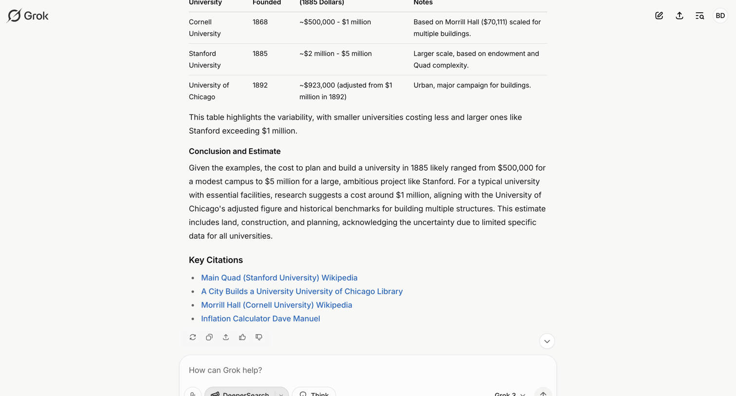Open the Grok 3 model selector

pos(510,393)
